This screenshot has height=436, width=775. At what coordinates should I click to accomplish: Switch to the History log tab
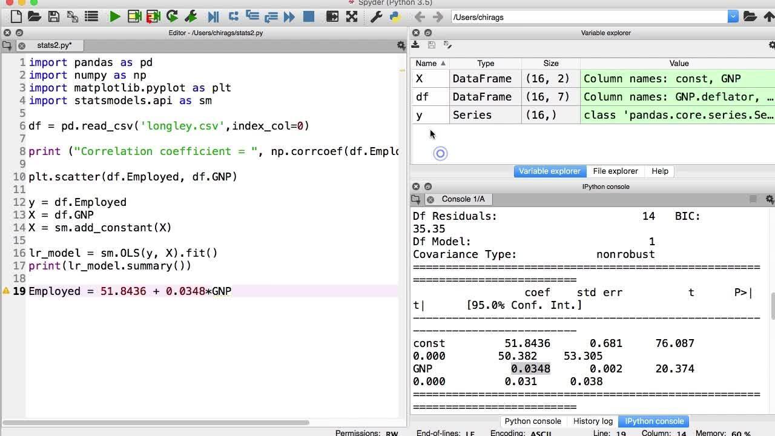(593, 421)
